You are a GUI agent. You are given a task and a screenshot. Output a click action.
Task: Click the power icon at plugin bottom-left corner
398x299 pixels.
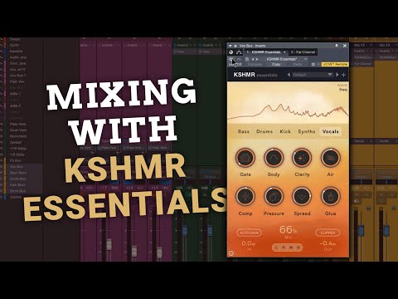(x=231, y=253)
